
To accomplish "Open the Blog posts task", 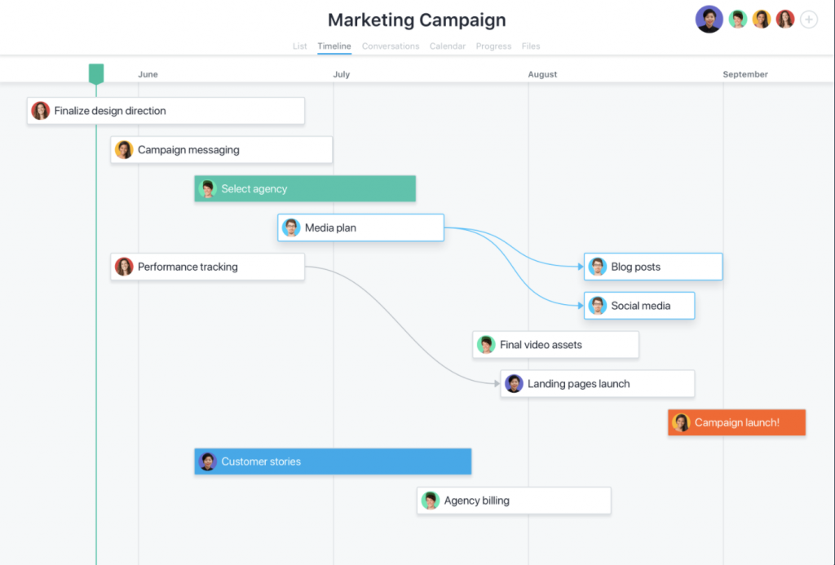I will (653, 267).
